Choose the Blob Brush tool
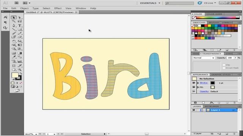The image size is (243, 136). click(14, 37)
